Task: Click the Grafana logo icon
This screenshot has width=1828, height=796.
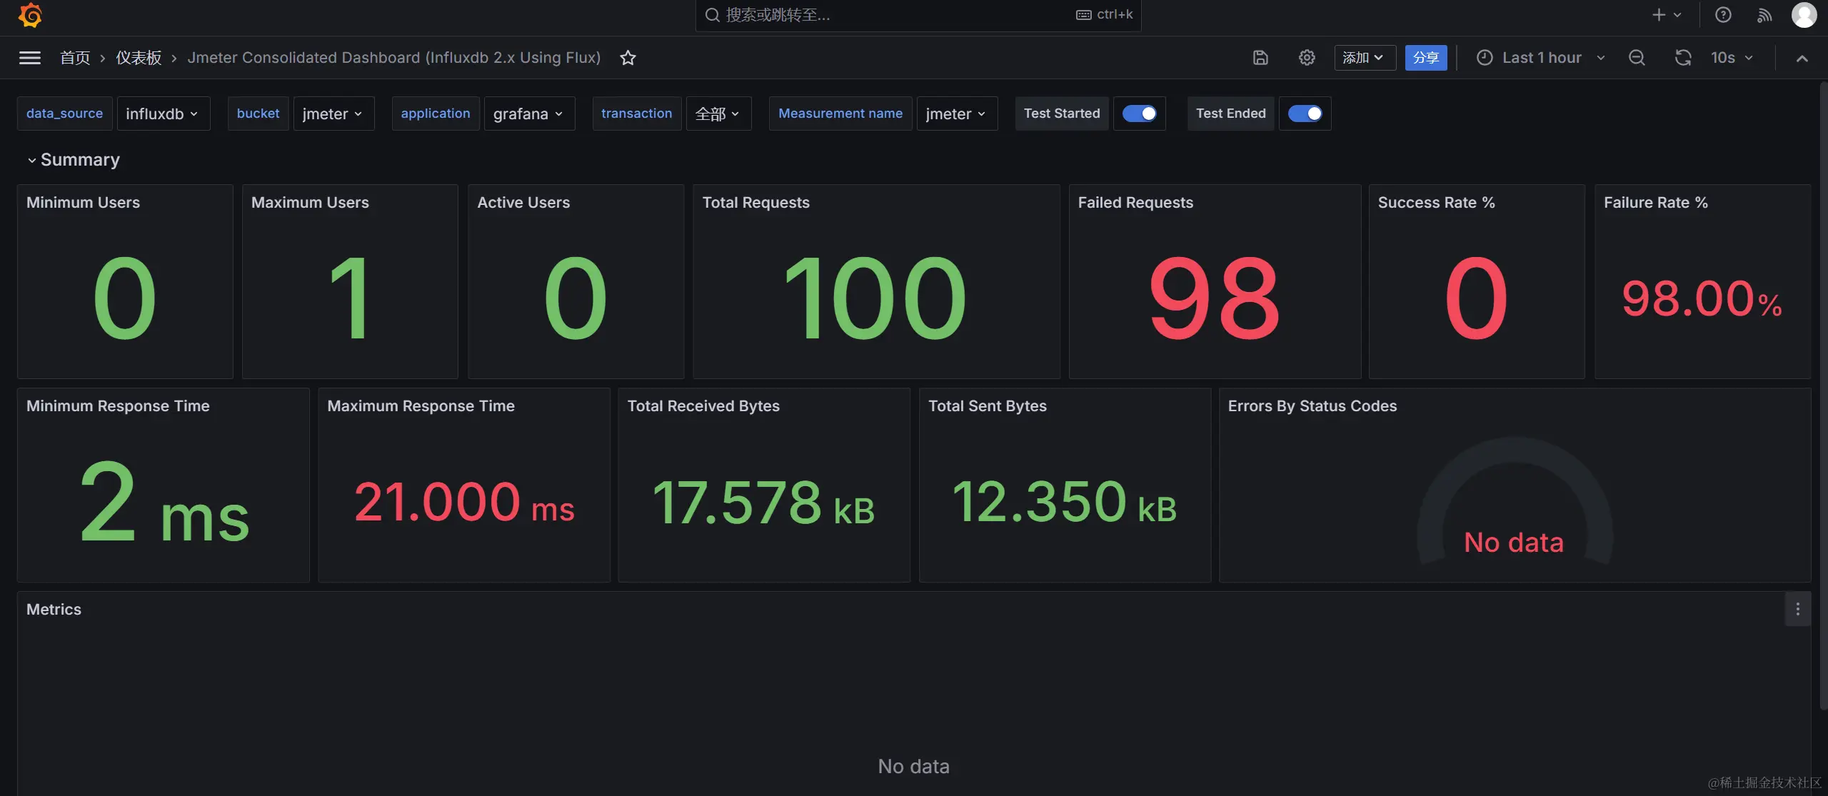Action: [30, 15]
